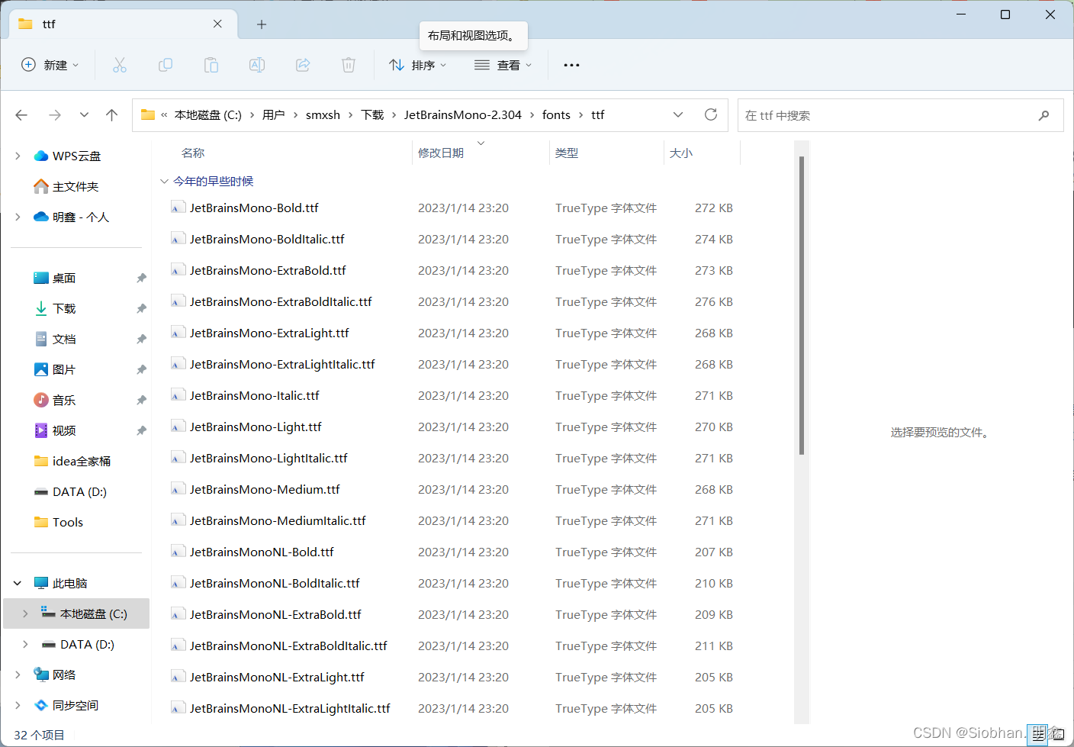Go forward with the right arrow

[55, 115]
